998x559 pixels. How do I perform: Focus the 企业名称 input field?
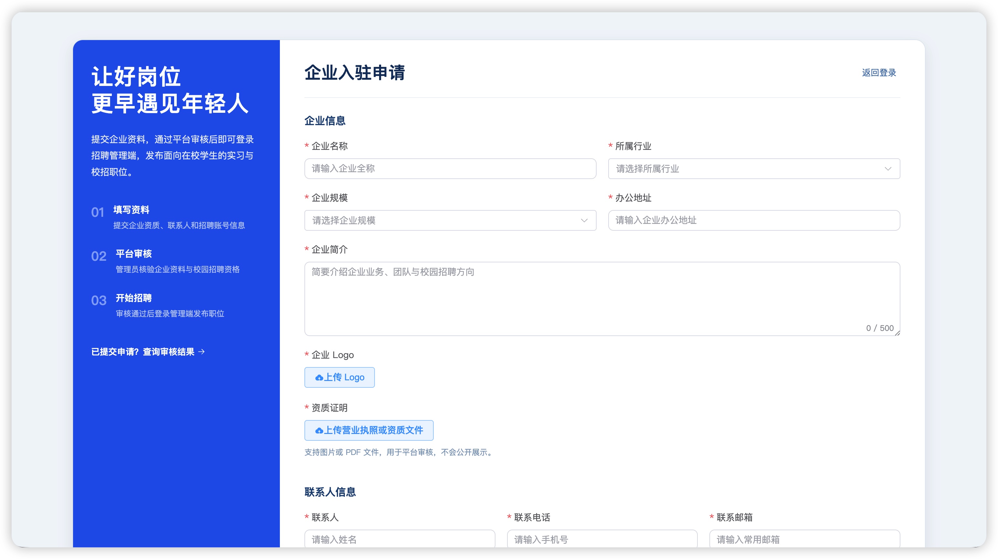pos(450,169)
